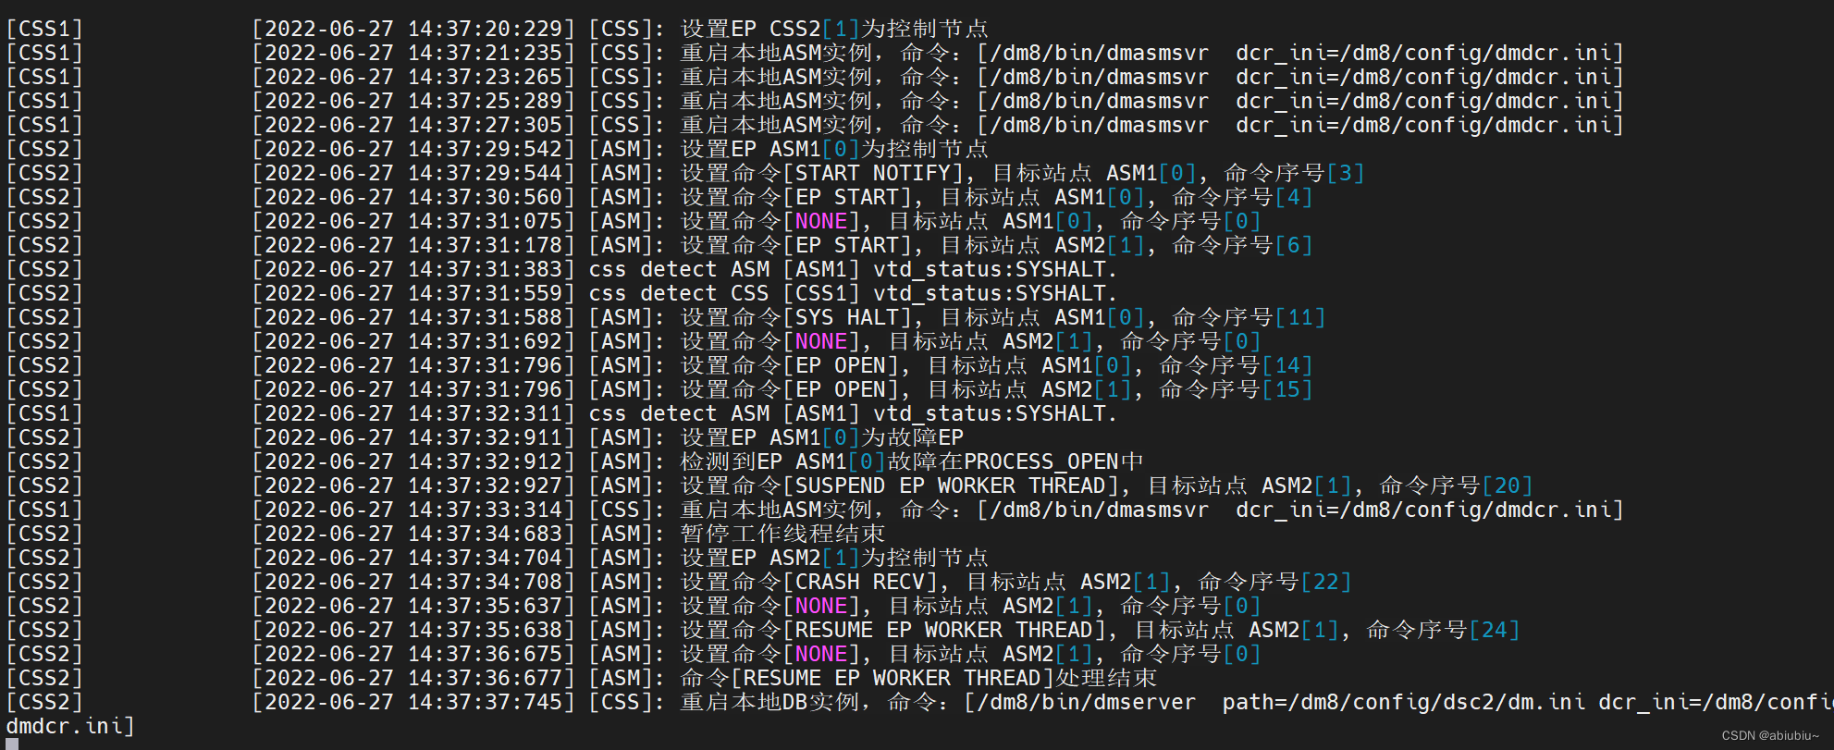Image resolution: width=1834 pixels, height=750 pixels.
Task: Click the timestamp 14:37:29:542
Action: click(x=486, y=150)
